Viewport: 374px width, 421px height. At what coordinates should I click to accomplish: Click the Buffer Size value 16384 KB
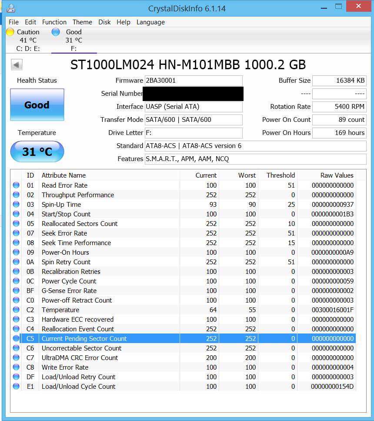point(339,81)
